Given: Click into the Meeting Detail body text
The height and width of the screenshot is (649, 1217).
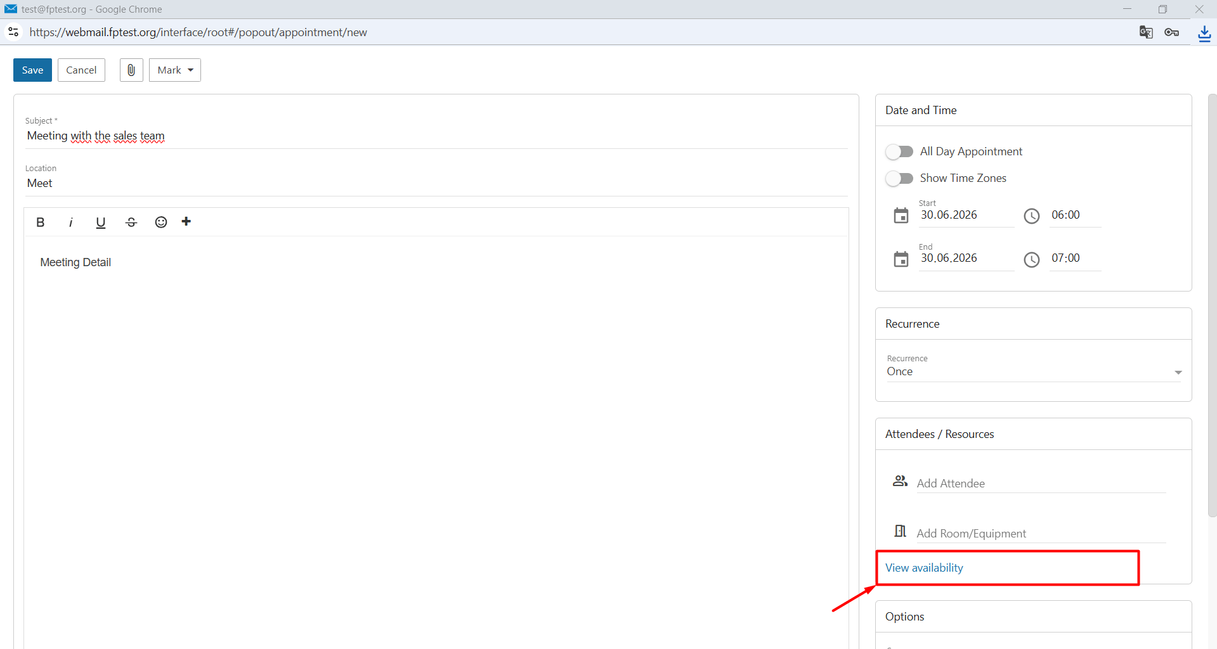Looking at the screenshot, I should tap(75, 262).
